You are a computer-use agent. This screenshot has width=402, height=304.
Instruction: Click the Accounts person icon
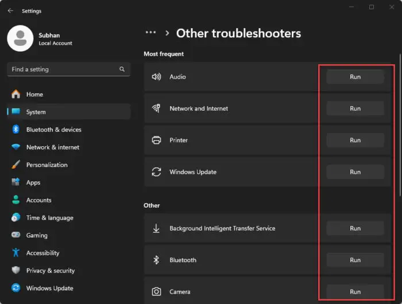(x=16, y=200)
